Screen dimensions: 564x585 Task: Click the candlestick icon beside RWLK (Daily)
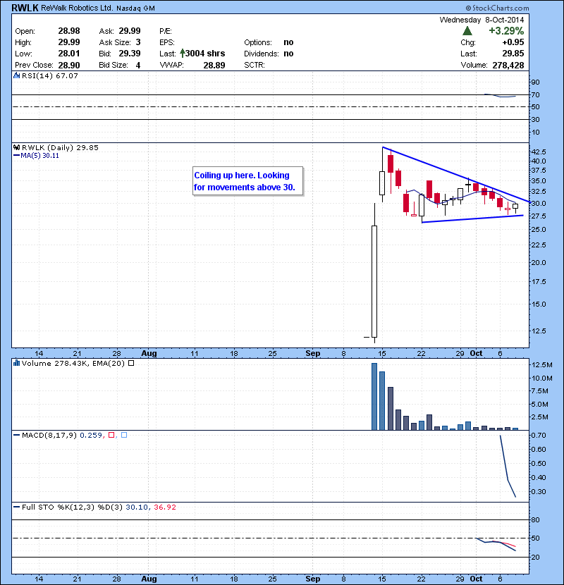[x=16, y=147]
